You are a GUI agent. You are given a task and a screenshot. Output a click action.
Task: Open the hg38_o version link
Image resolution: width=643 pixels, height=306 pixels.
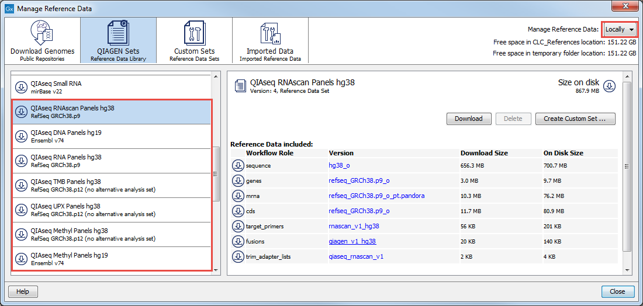339,165
